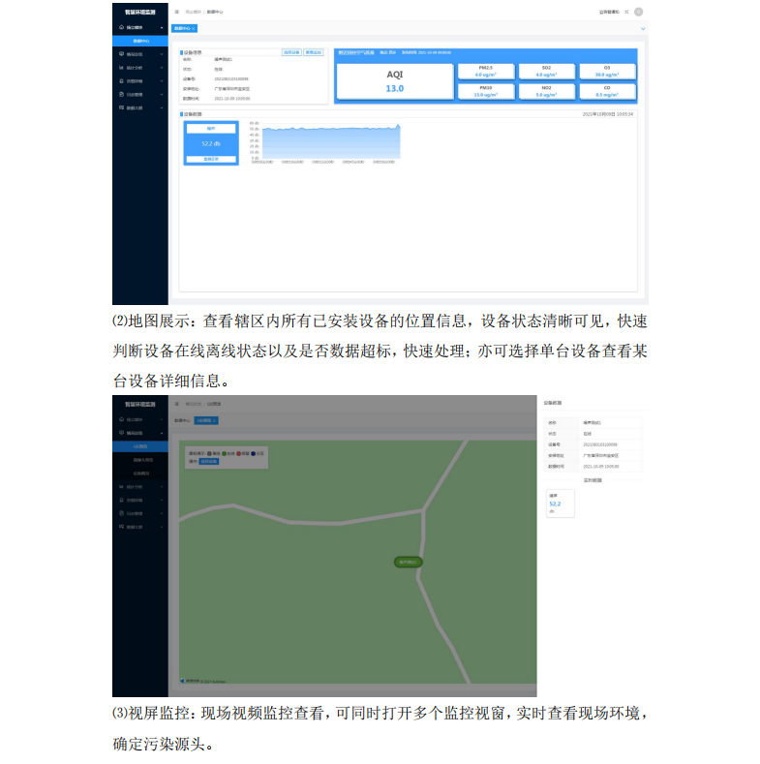Click the map logo at bottom-left corner
This screenshot has height=764, width=760.
(x=183, y=681)
